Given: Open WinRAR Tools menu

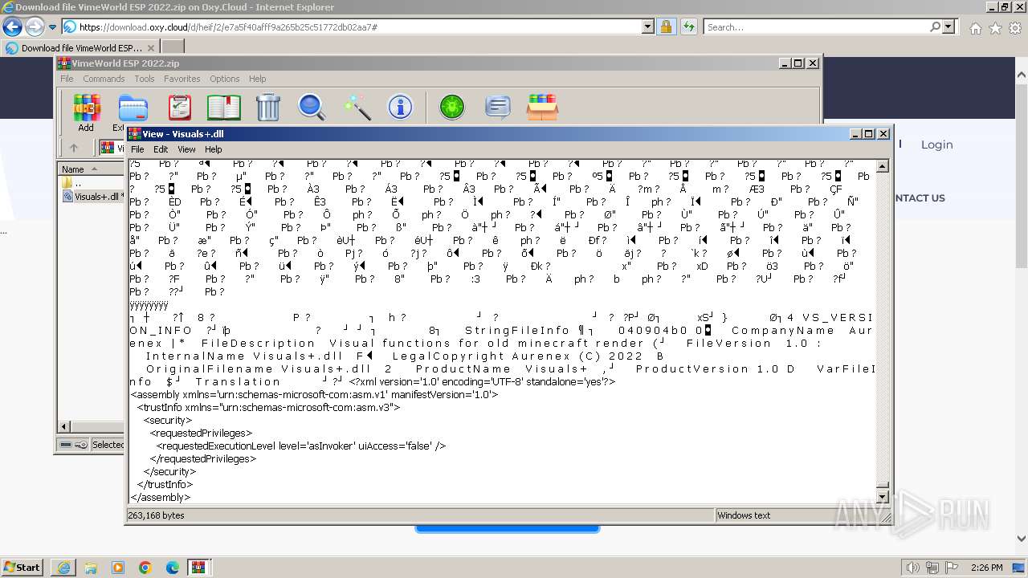Looking at the screenshot, I should [x=145, y=79].
